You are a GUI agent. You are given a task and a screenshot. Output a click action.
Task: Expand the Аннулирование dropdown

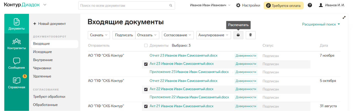(x=214, y=35)
